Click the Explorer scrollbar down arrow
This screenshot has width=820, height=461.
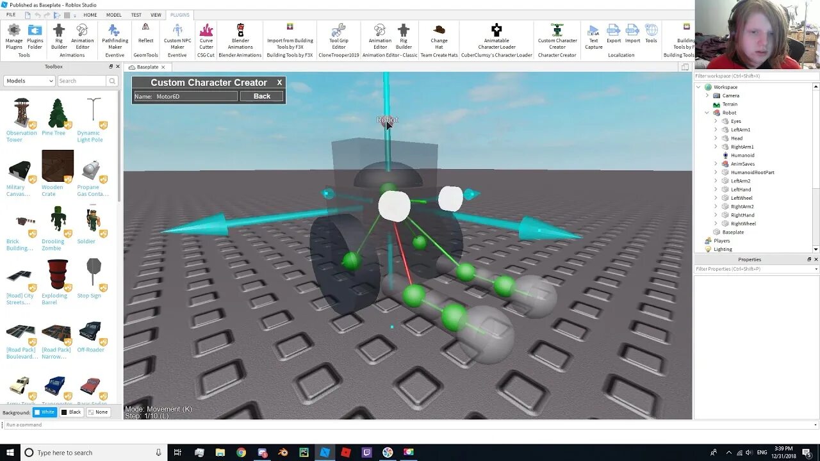click(816, 249)
